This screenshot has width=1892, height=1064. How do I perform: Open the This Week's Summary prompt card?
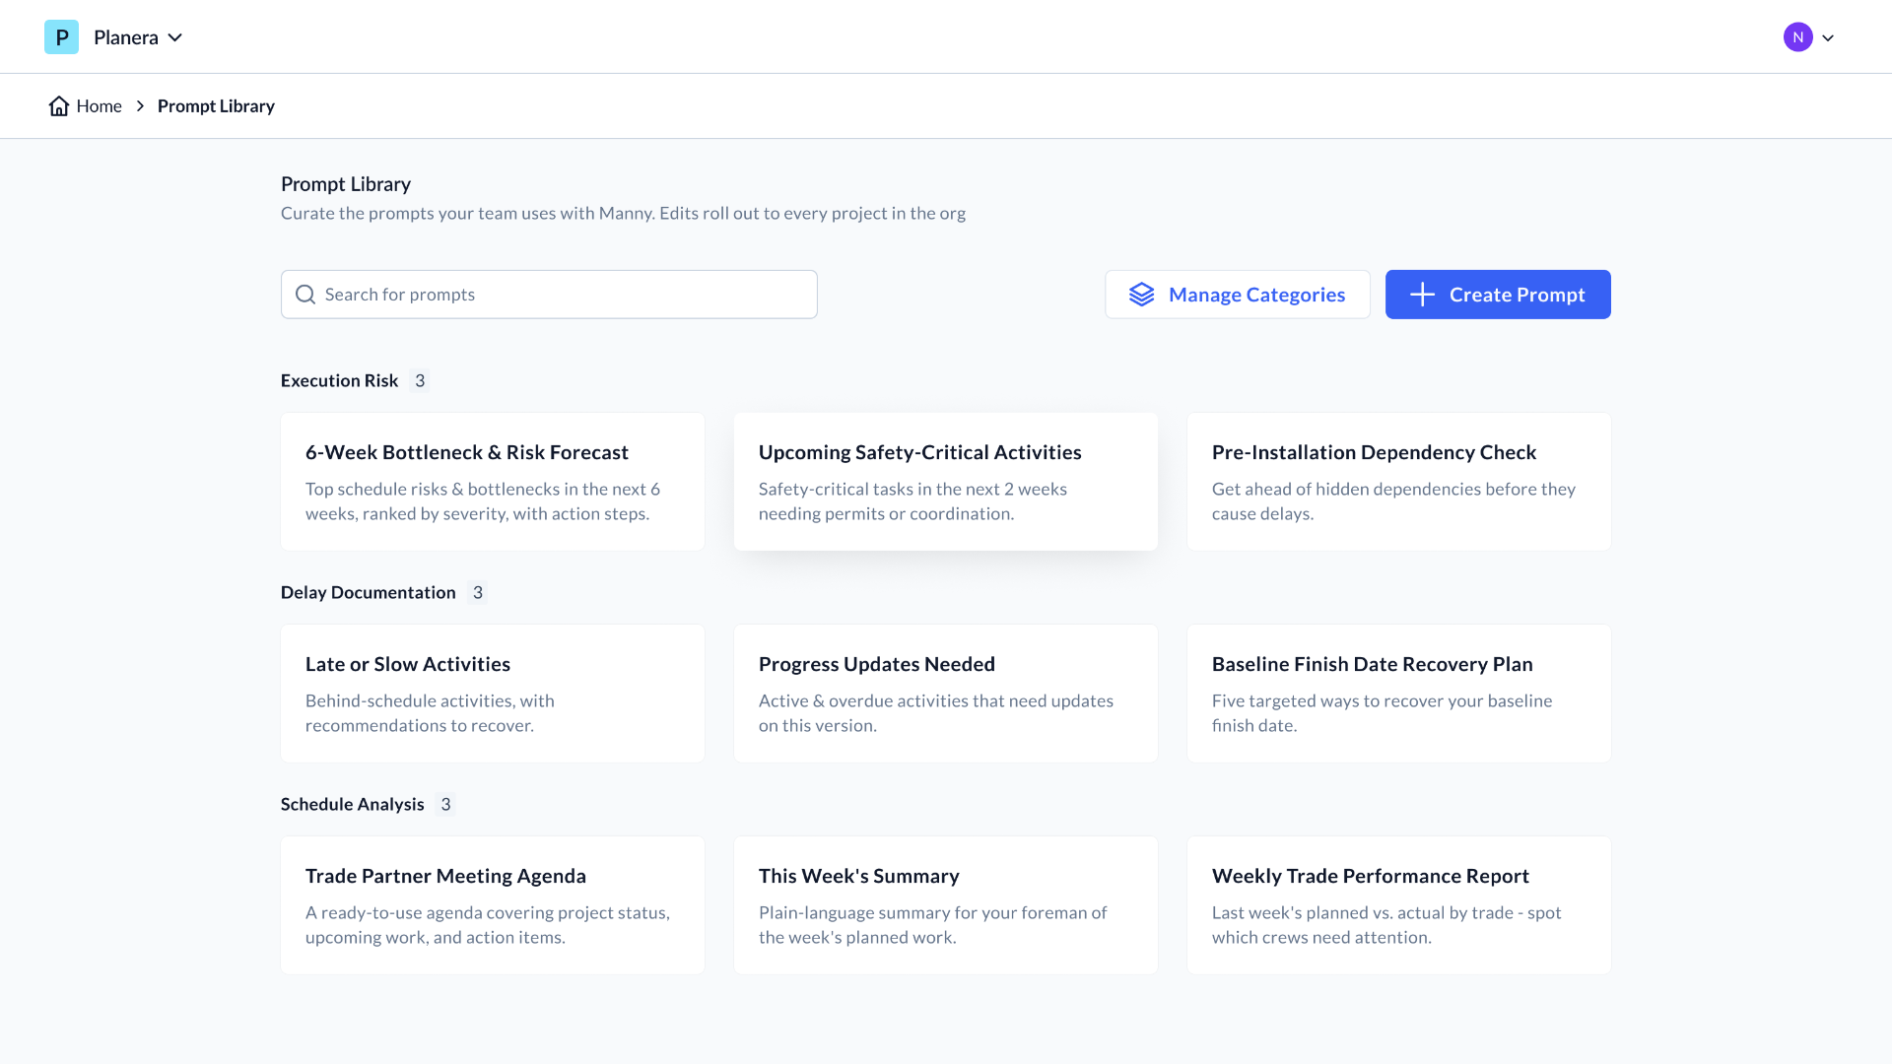coord(946,905)
